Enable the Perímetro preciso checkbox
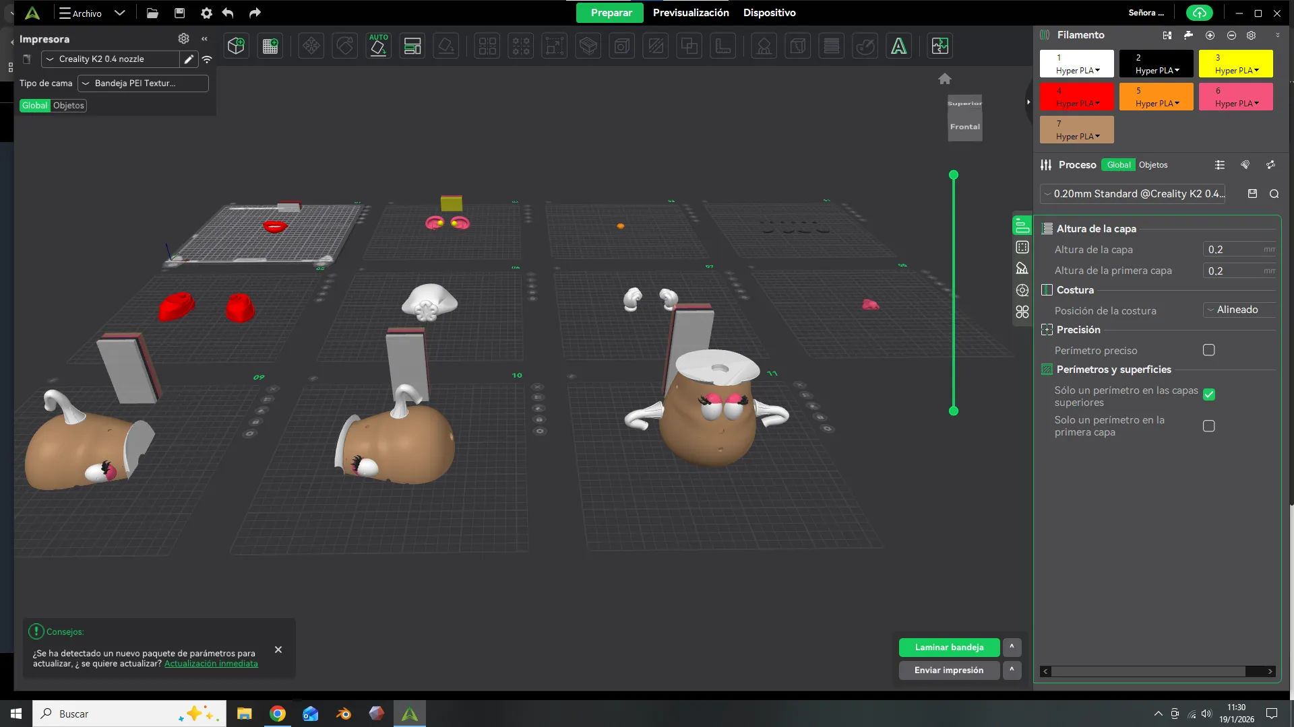This screenshot has height=727, width=1294. point(1209,350)
